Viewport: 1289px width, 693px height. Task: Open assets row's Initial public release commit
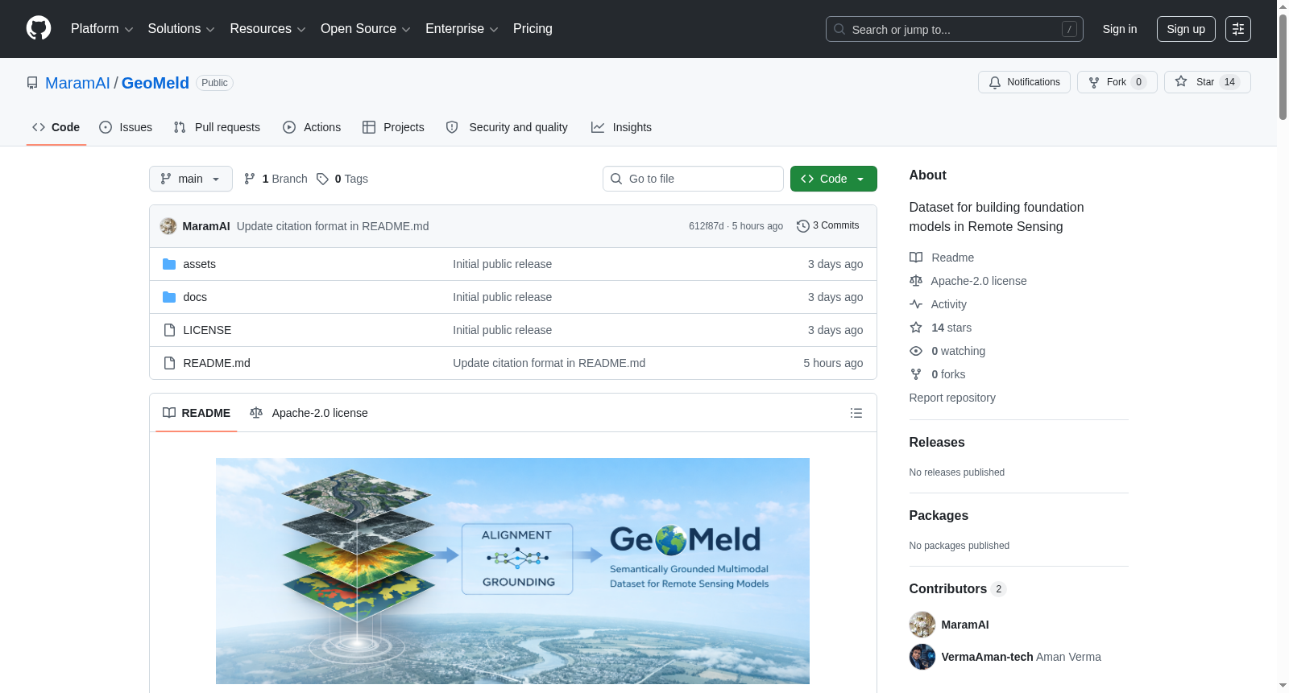coord(503,264)
